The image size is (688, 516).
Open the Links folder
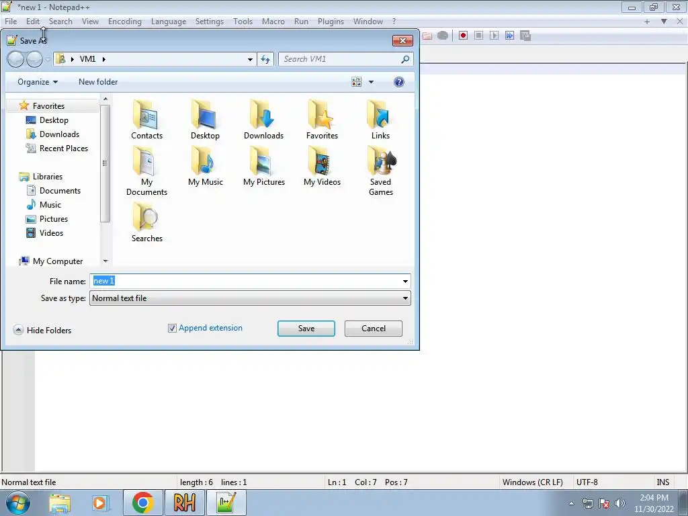point(380,119)
